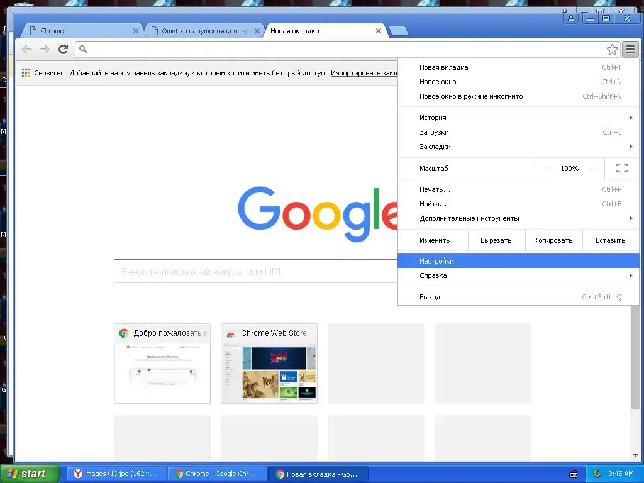Toggle fullscreen mode icon in Масштаб row

tap(622, 168)
